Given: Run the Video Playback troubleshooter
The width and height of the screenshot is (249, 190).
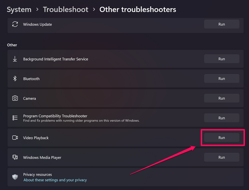Looking at the screenshot, I should point(221,137).
